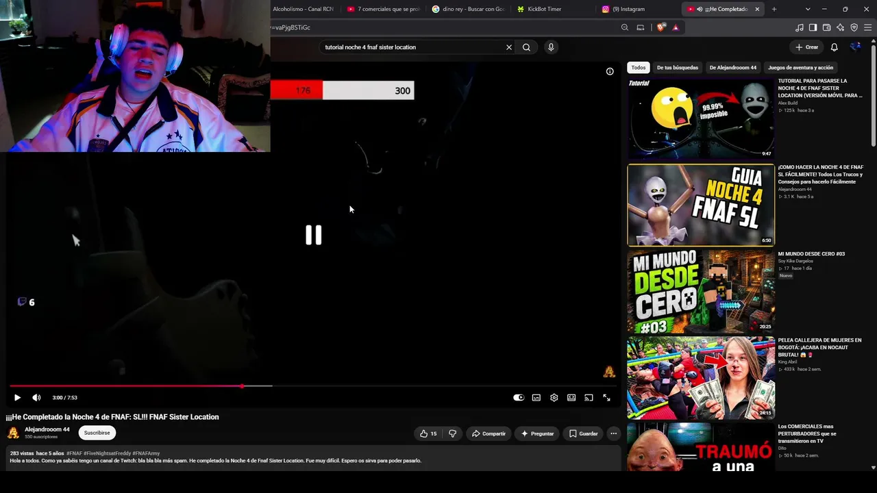877x493 pixels.
Task: Select the De tus búsquedas chip
Action: [678, 68]
